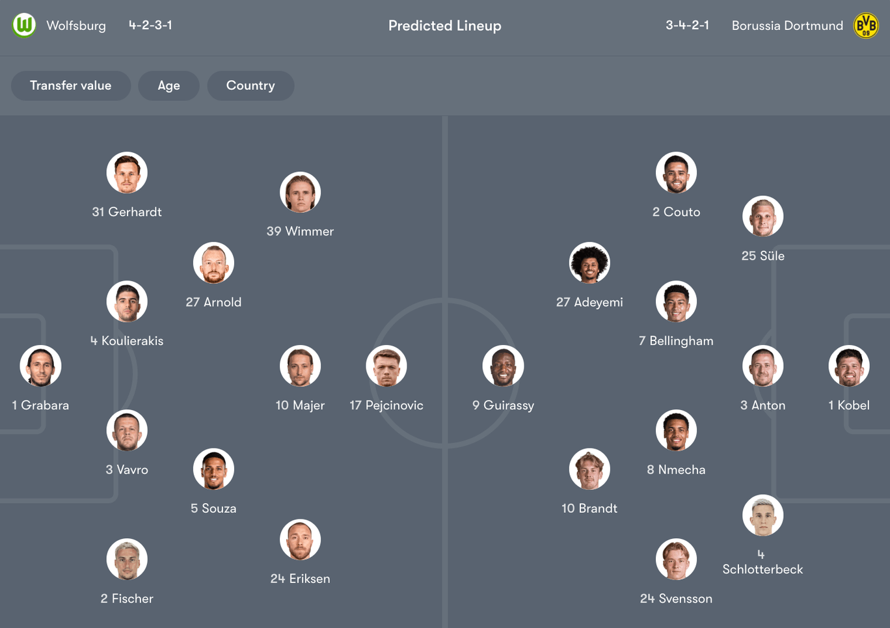Click Kobel's player avatar
This screenshot has height=628, width=890.
[x=849, y=366]
